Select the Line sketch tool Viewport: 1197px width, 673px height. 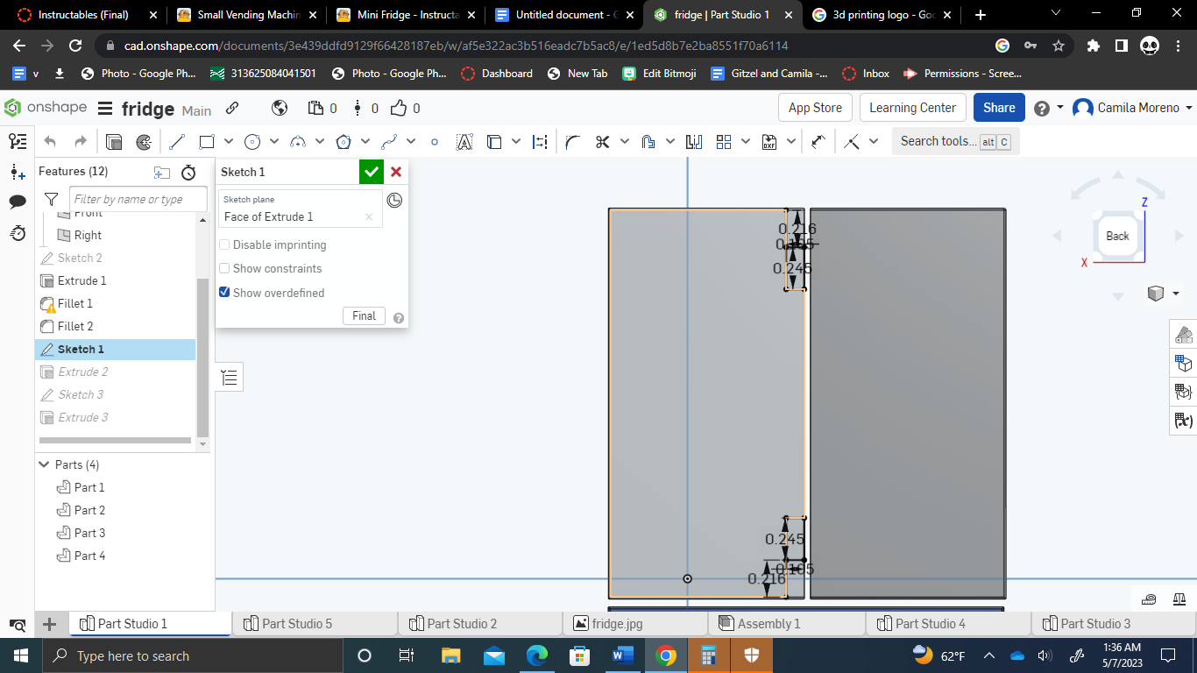click(177, 141)
